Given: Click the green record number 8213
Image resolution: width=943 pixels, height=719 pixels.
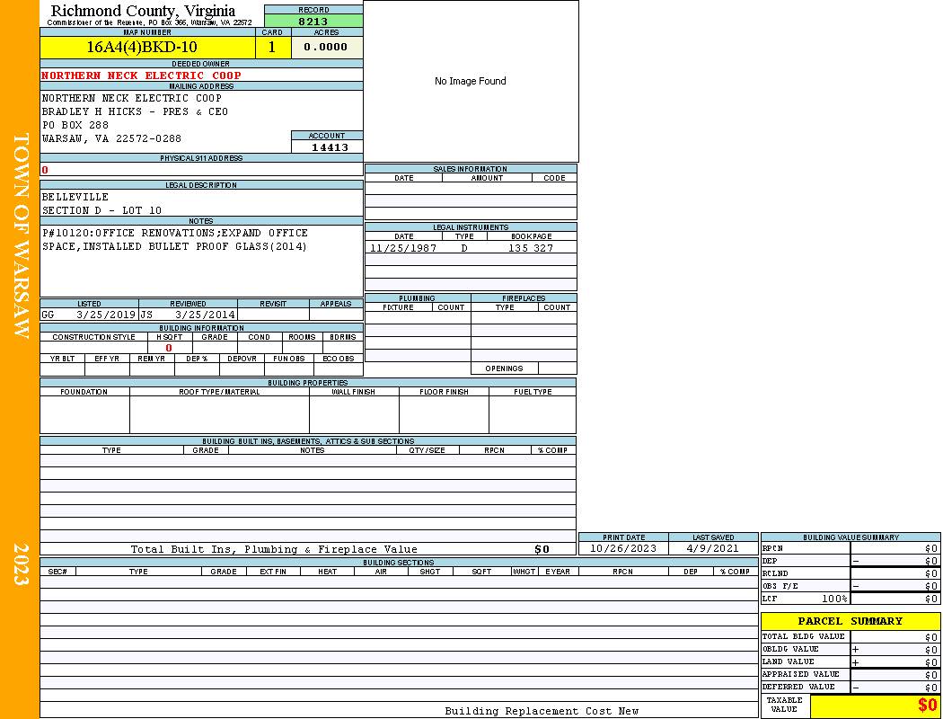Looking at the screenshot, I should coord(313,22).
